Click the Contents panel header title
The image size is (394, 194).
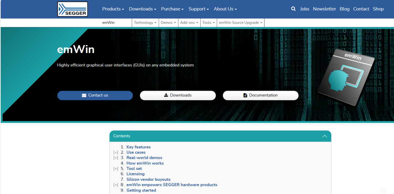pos(121,136)
